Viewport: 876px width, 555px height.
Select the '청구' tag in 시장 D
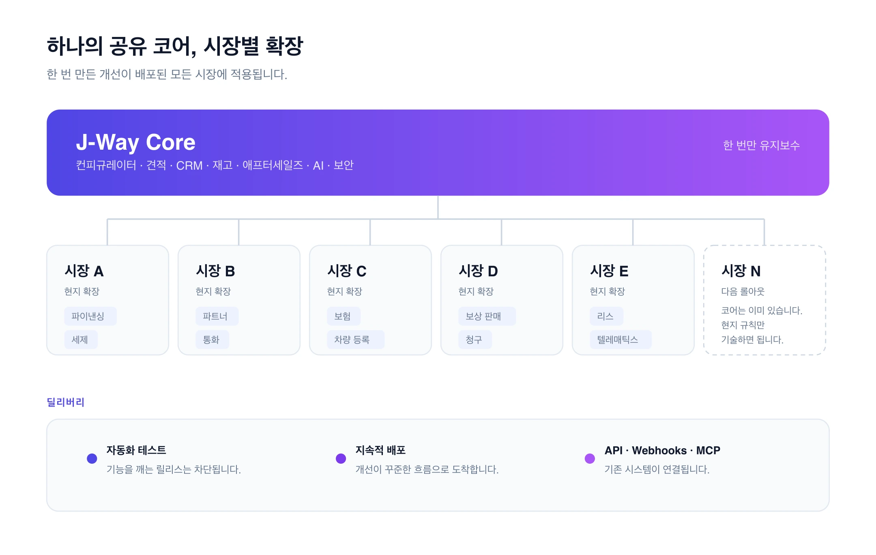click(x=475, y=340)
